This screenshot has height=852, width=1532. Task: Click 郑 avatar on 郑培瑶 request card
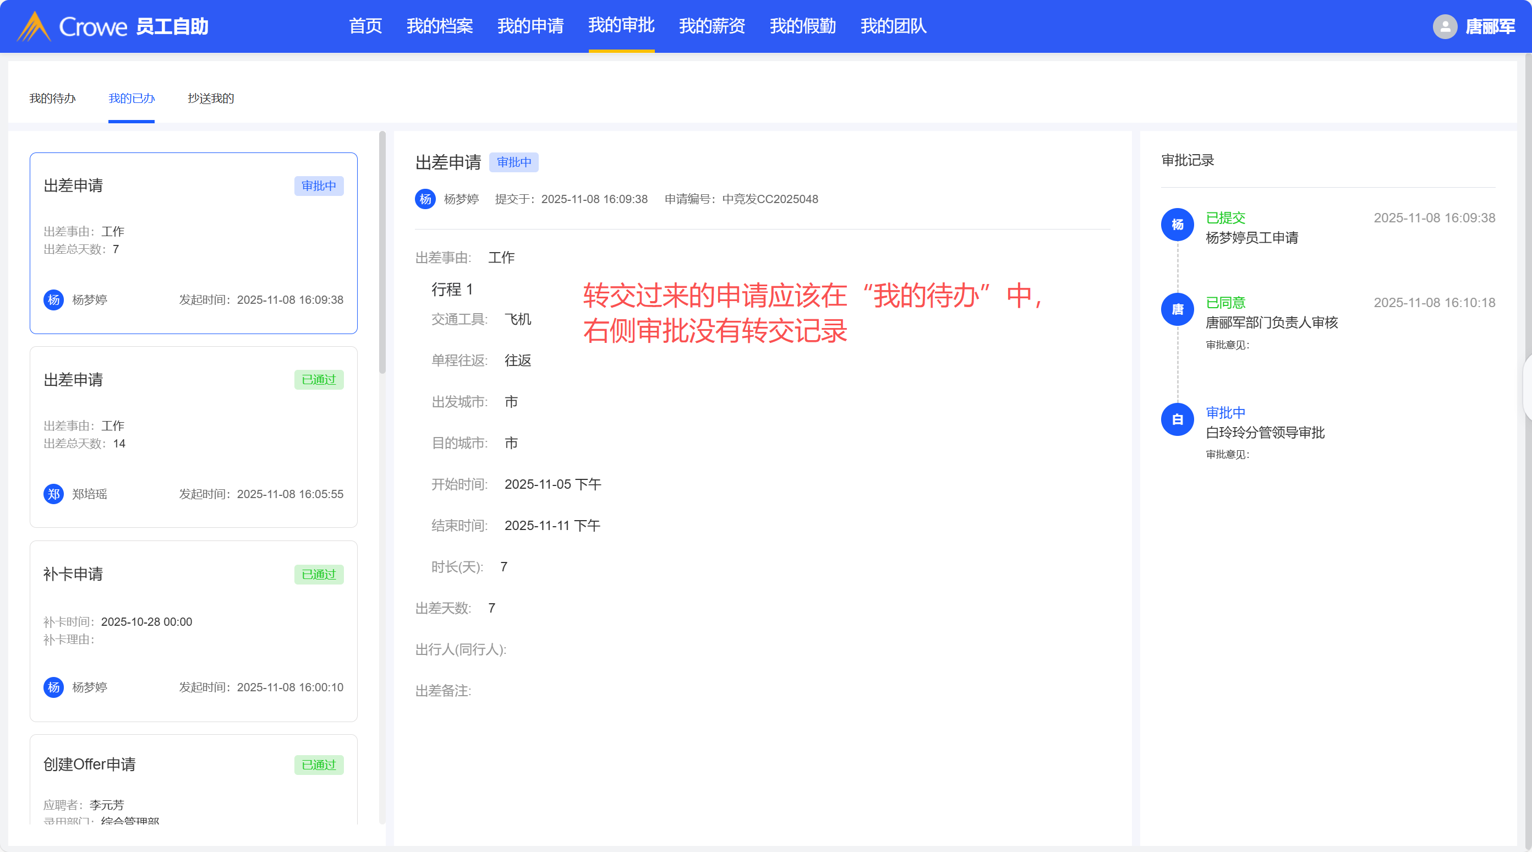tap(53, 494)
